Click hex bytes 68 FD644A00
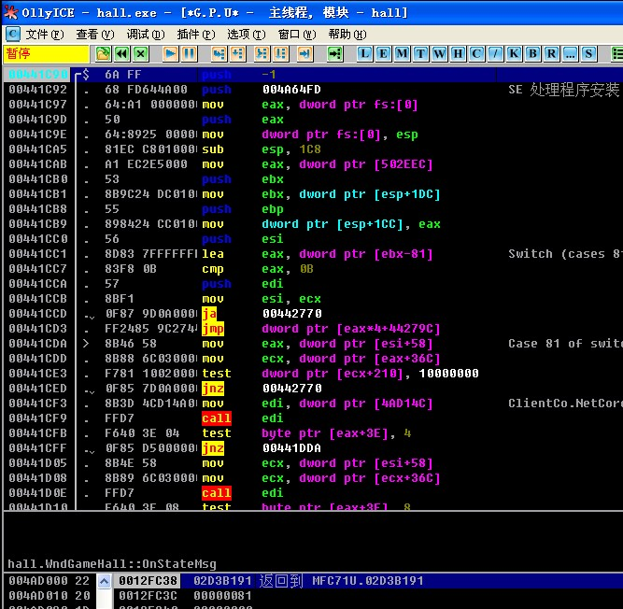This screenshot has width=623, height=609. coord(146,90)
